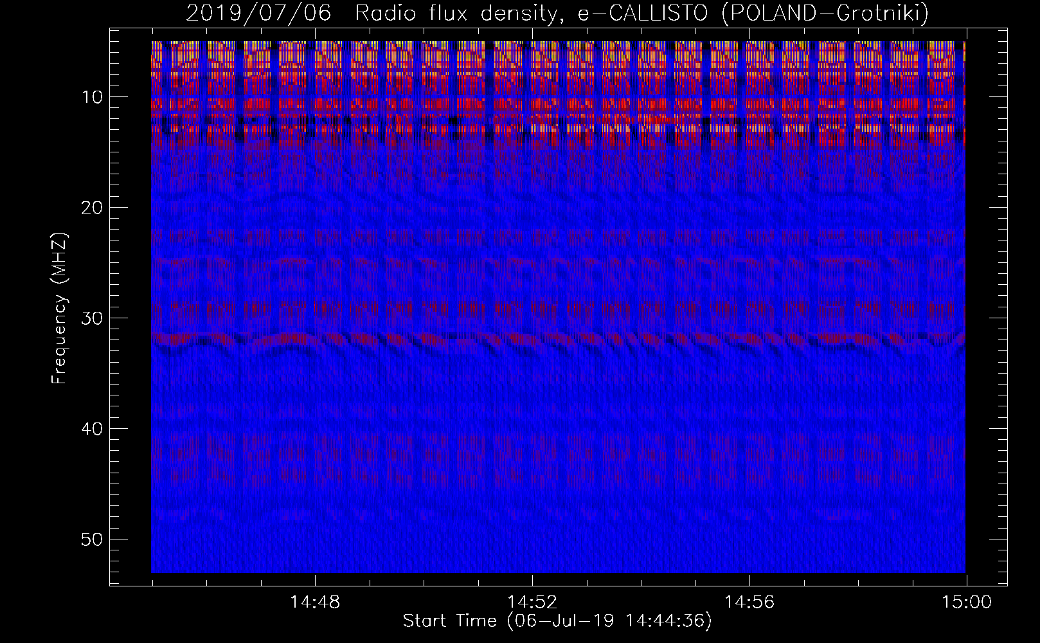This screenshot has height=643, width=1040.
Task: Click the 40 MHz y-axis tick label
Action: point(93,429)
